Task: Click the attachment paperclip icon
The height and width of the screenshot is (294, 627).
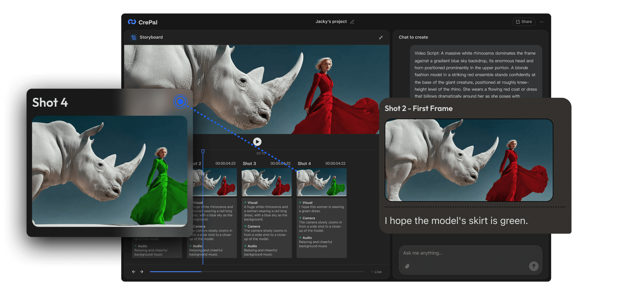Action: pos(407,266)
